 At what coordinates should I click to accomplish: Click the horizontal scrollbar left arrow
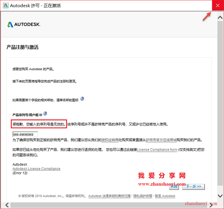tap(7, 205)
